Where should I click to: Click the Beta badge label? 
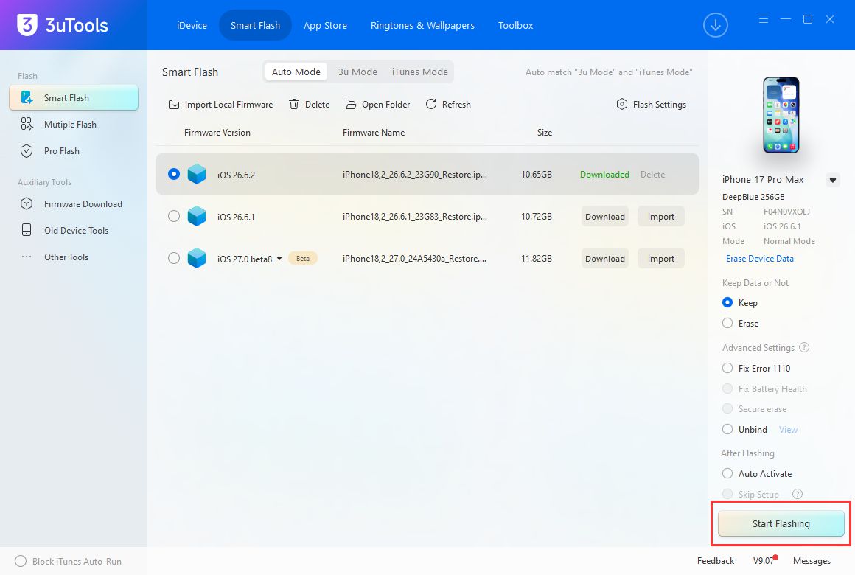pyautogui.click(x=303, y=259)
